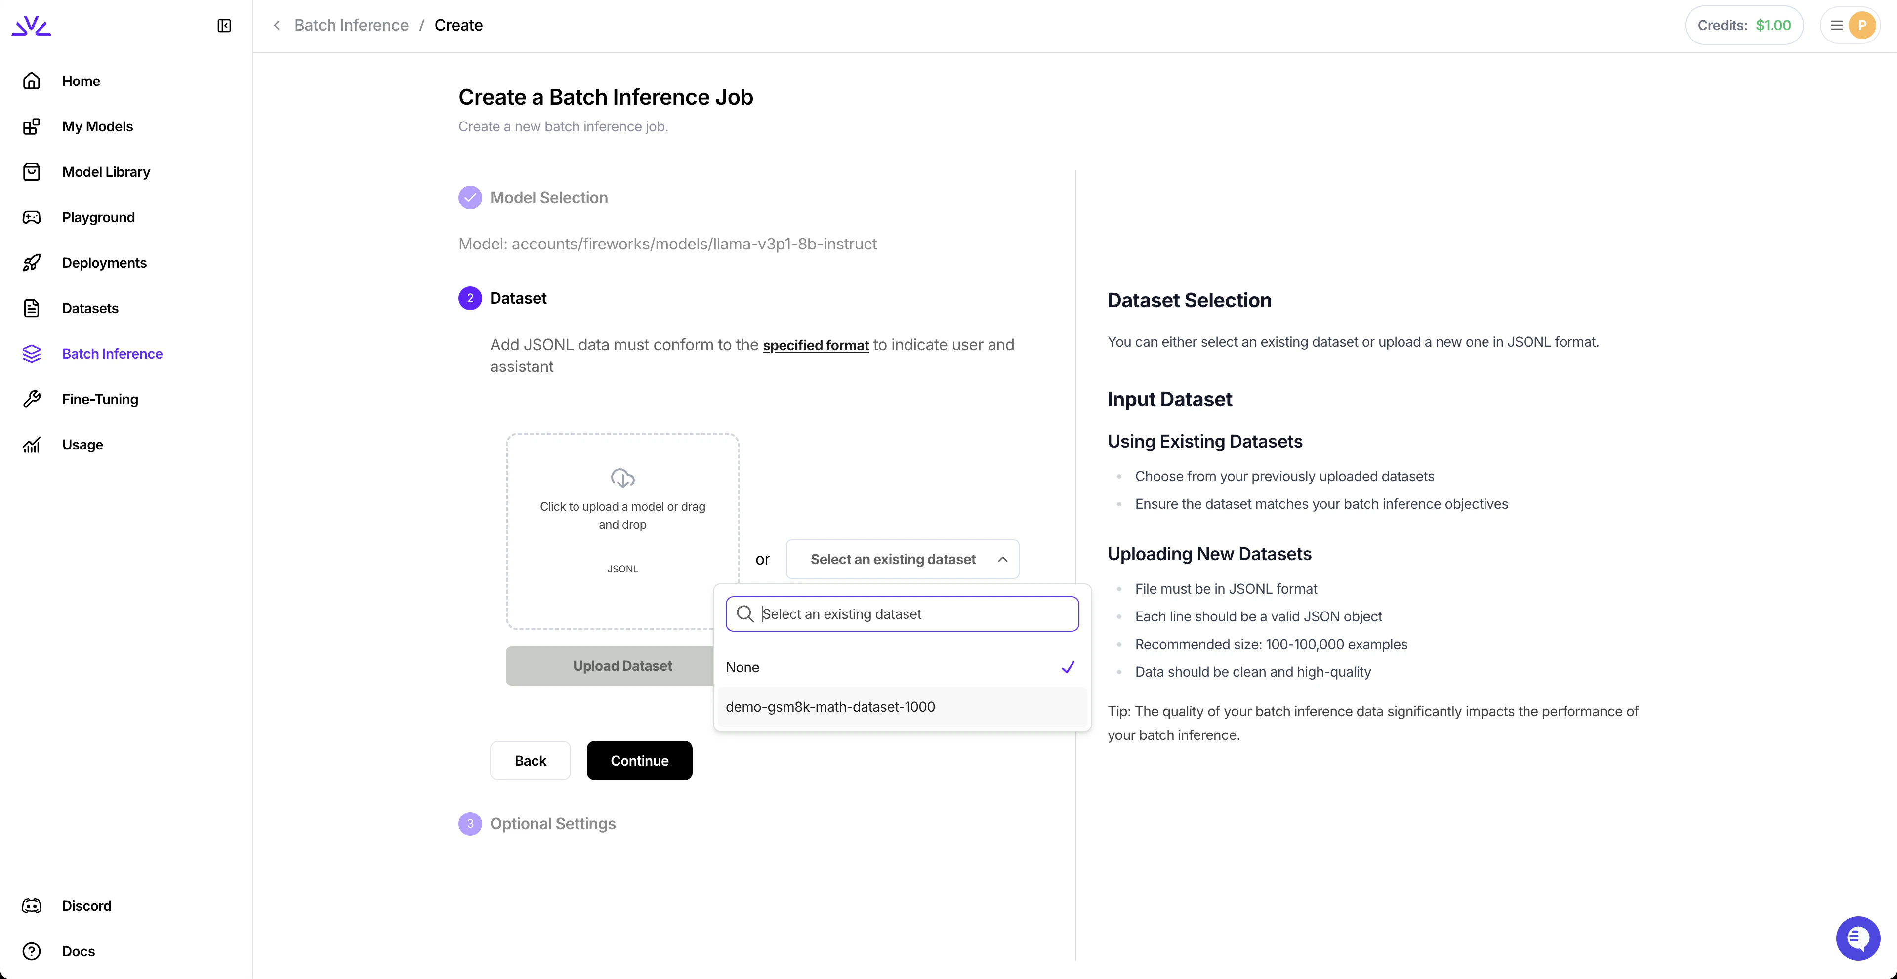Expand Optional Settings step
Screen dimensions: 1897x979
click(552, 824)
